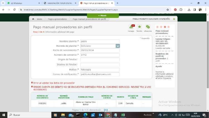
Task: Click the volume icon in system tray
Action: [180, 115]
